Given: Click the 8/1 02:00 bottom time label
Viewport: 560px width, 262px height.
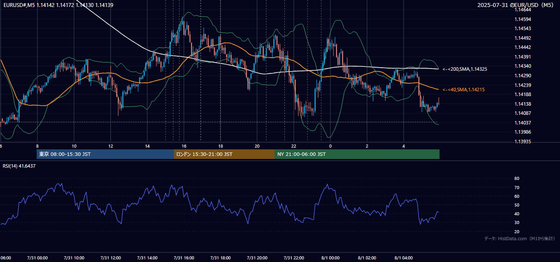Looking at the screenshot, I should tap(367, 258).
